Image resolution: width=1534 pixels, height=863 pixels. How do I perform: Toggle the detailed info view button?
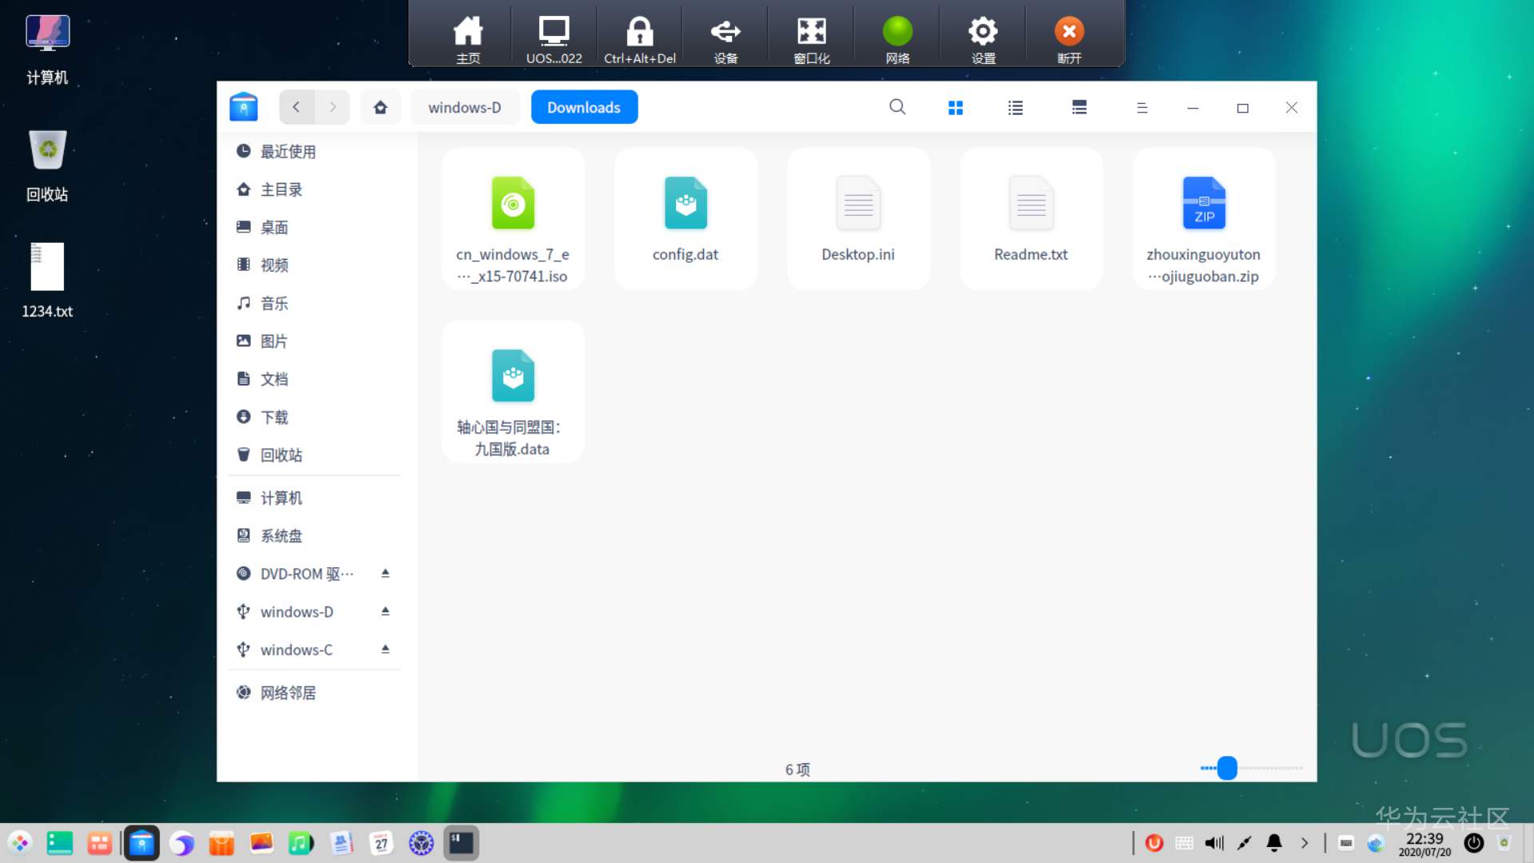[1079, 108]
